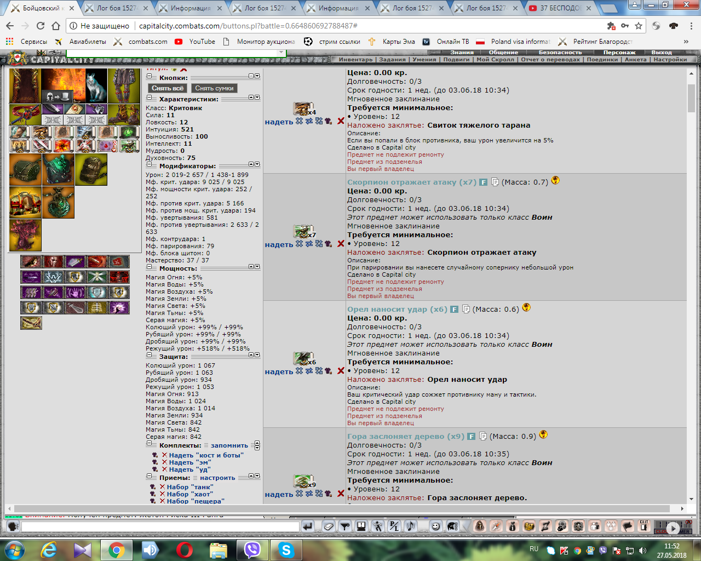701x561 pixels.
Task: Use the scroll slot with red 2 counter
Action: point(107,146)
